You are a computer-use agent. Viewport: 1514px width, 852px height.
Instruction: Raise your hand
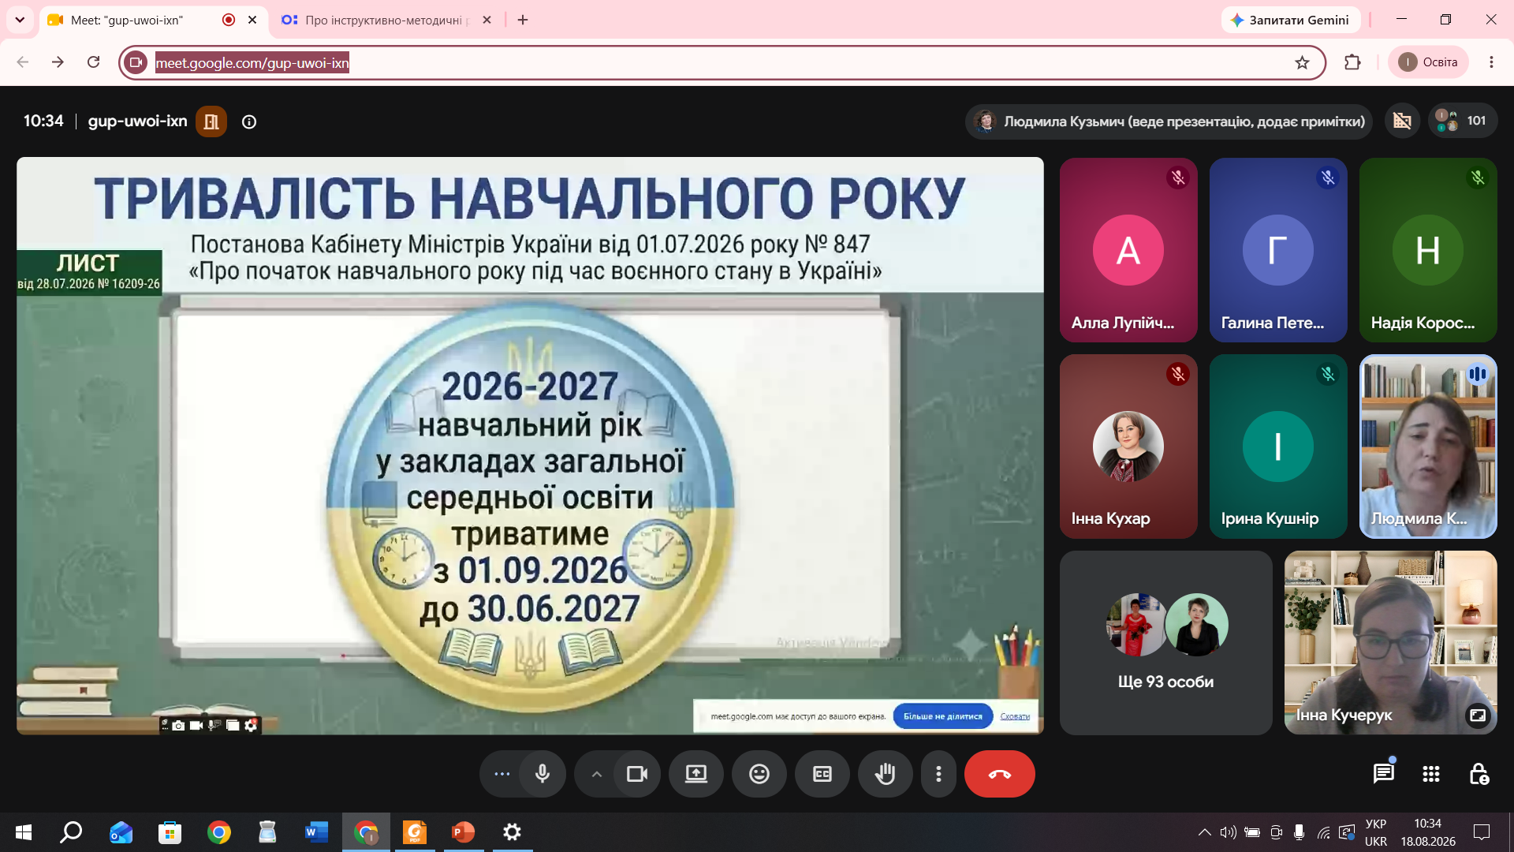pyautogui.click(x=886, y=774)
